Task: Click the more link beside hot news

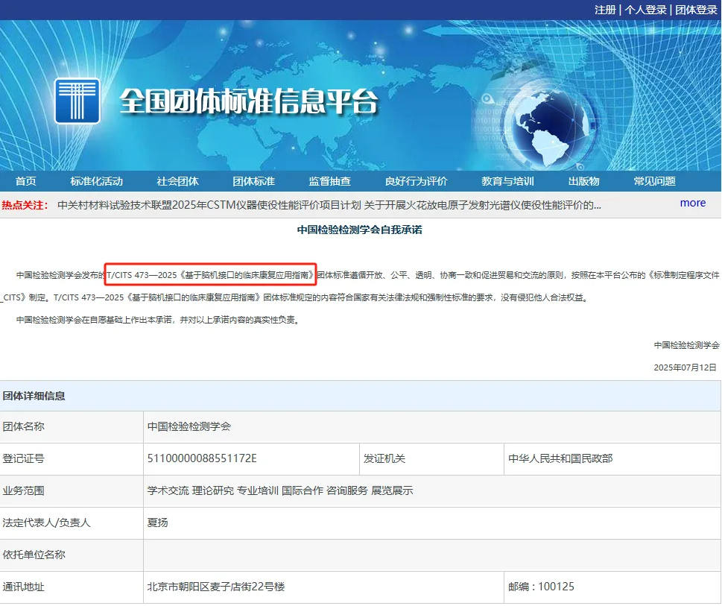Action: (x=693, y=203)
